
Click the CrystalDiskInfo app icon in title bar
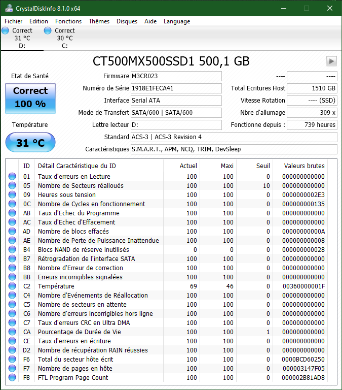(9, 9)
